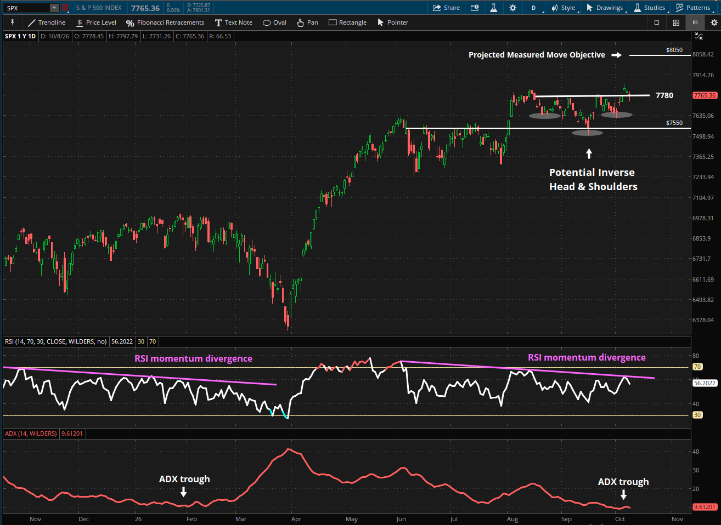Viewport: 721px width, 525px height.
Task: Click the 6378.04 price axis value
Action: coord(703,320)
